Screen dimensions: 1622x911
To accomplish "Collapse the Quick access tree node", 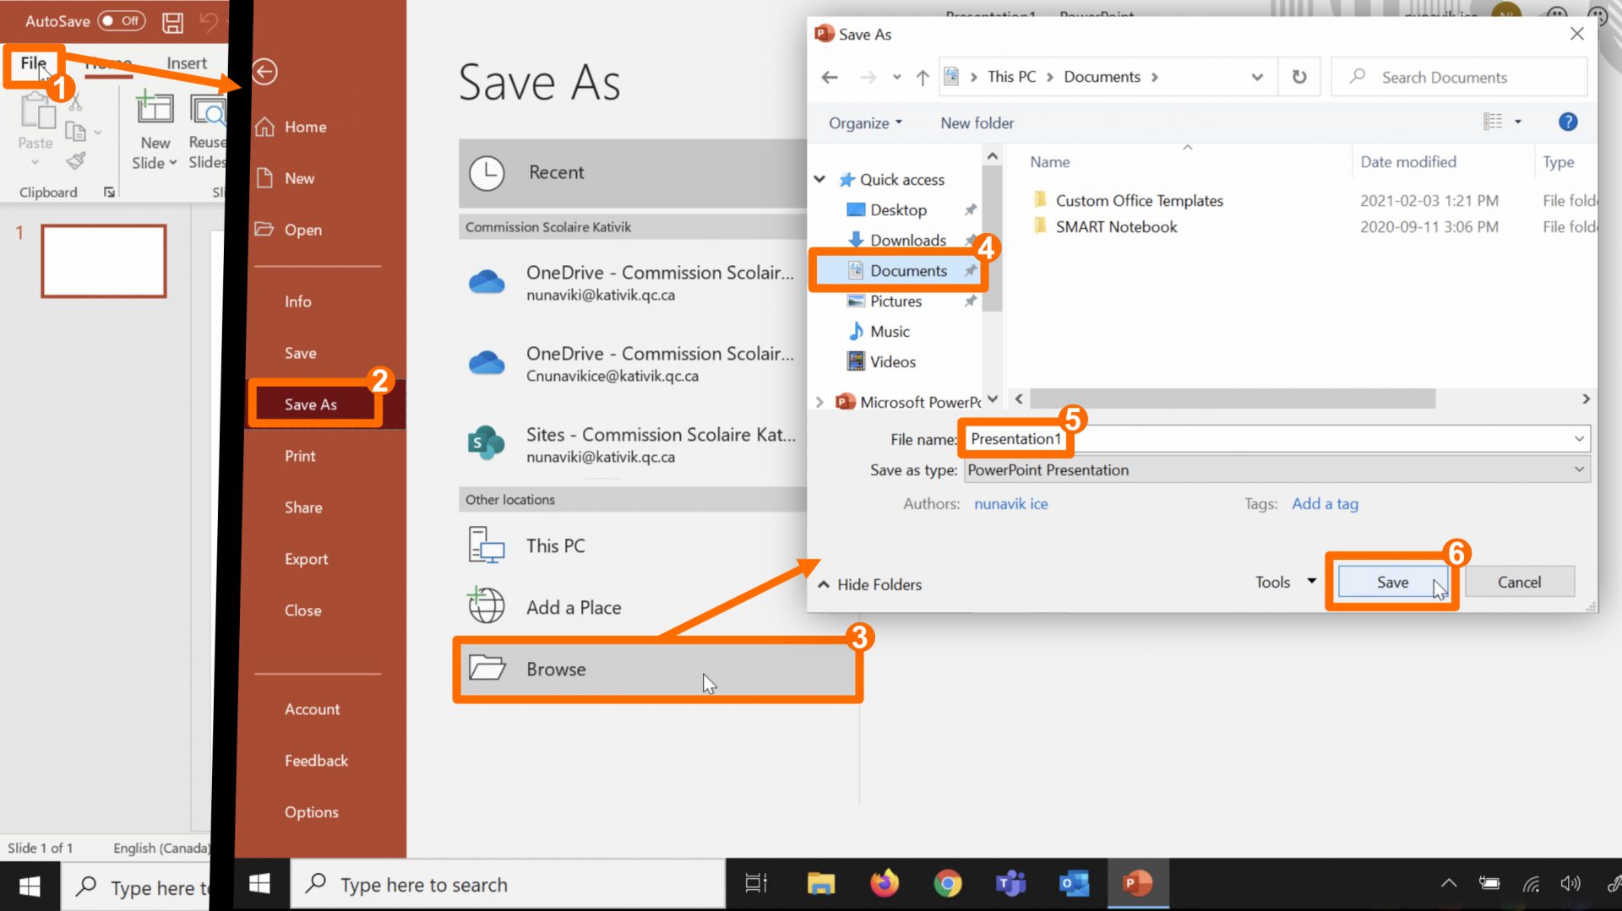I will pos(819,179).
